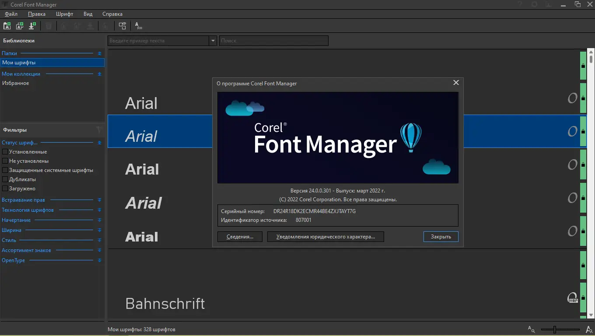The width and height of the screenshot is (595, 336).
Task: Open Уведомления юридического характера...
Action: pos(325,237)
